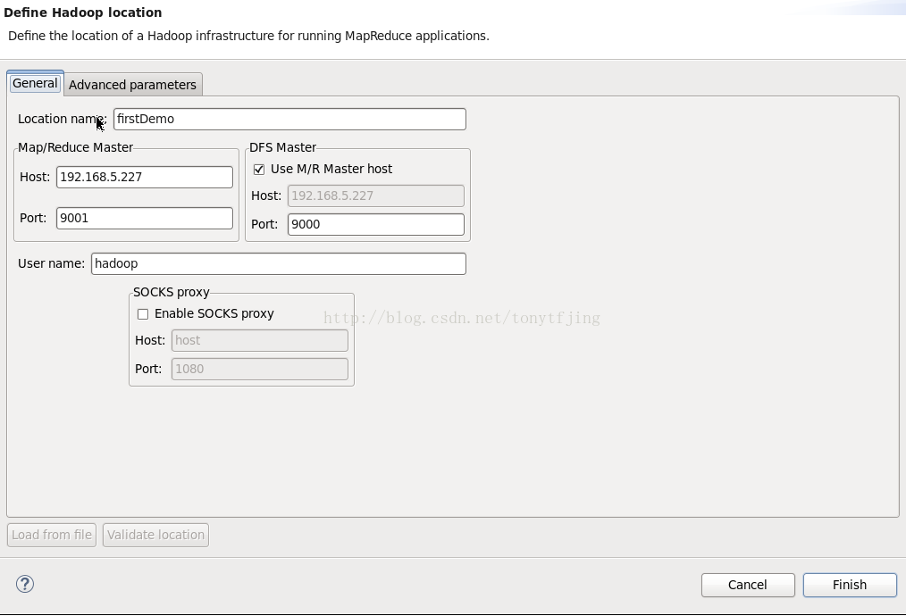
Task: Enable SOCKS proxy checkbox
Action: pos(143,314)
